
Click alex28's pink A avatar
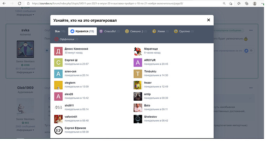coord(58,96)
